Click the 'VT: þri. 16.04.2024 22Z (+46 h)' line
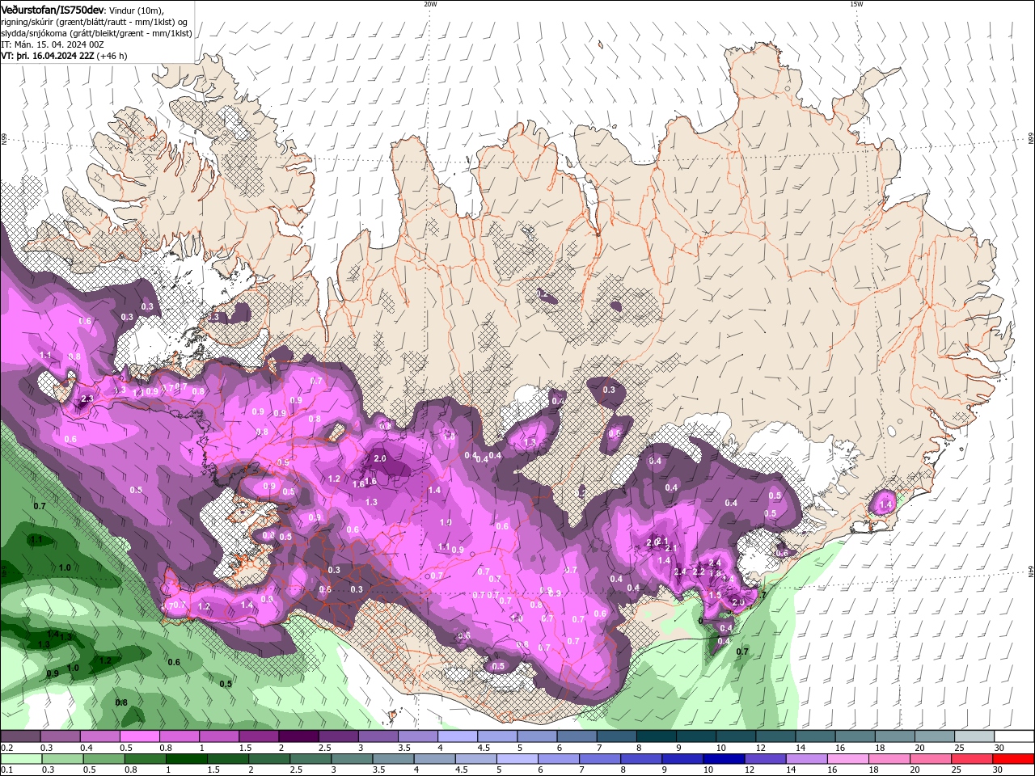 [x=64, y=56]
